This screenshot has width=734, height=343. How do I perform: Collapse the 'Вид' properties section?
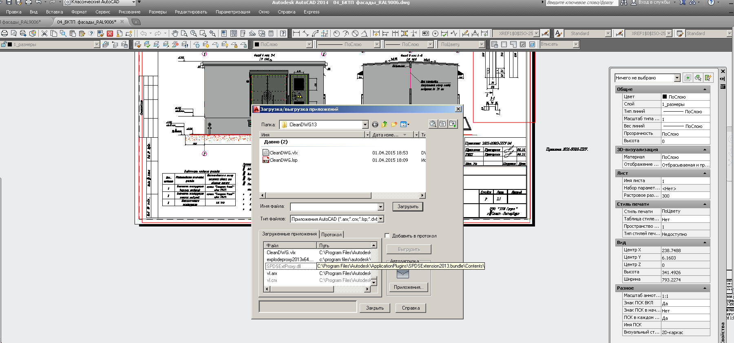[705, 242]
